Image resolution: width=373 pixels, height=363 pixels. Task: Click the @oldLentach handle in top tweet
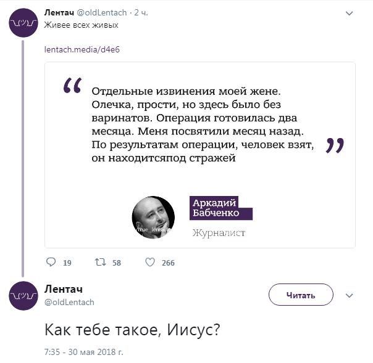[x=102, y=14]
